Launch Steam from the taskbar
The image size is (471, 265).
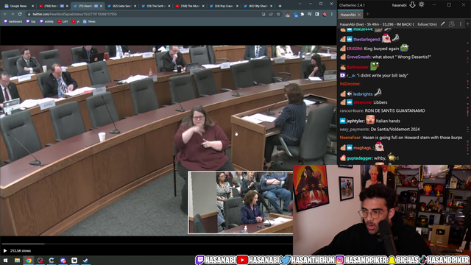pos(85,260)
